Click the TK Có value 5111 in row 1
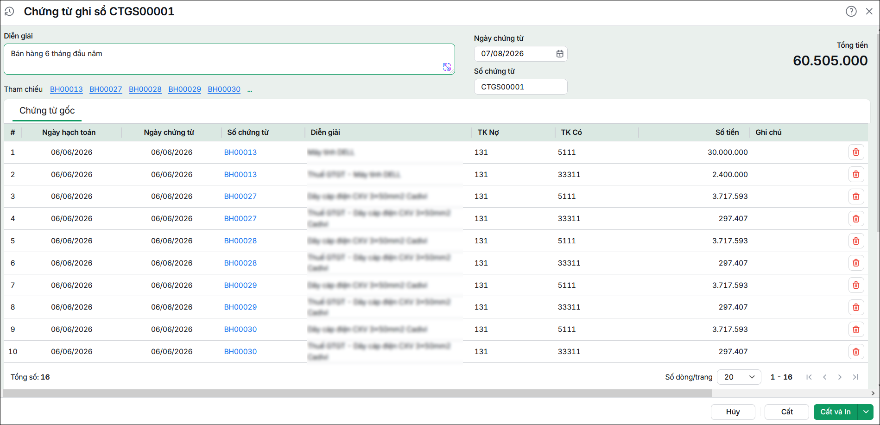This screenshot has width=880, height=425. click(567, 152)
